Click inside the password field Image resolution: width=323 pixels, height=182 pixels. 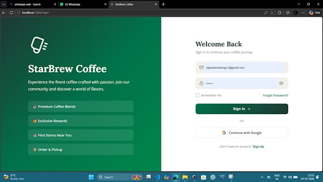coord(242,83)
